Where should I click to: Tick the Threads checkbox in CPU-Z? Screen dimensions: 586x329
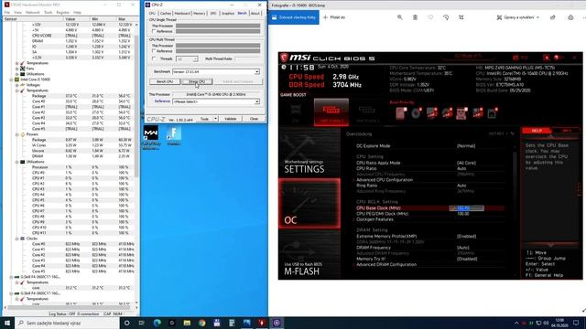coord(154,58)
